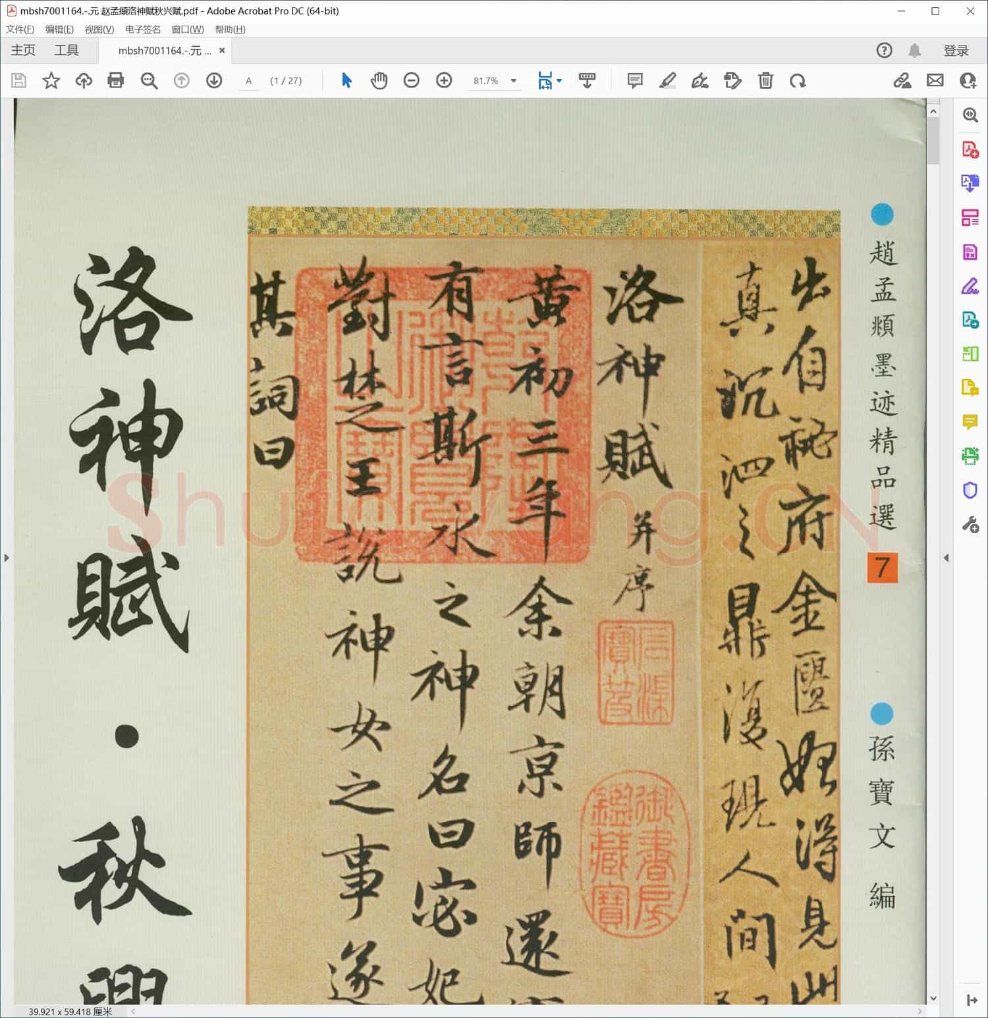Open the fit page options dropdown
The image size is (988, 1018).
pos(559,80)
